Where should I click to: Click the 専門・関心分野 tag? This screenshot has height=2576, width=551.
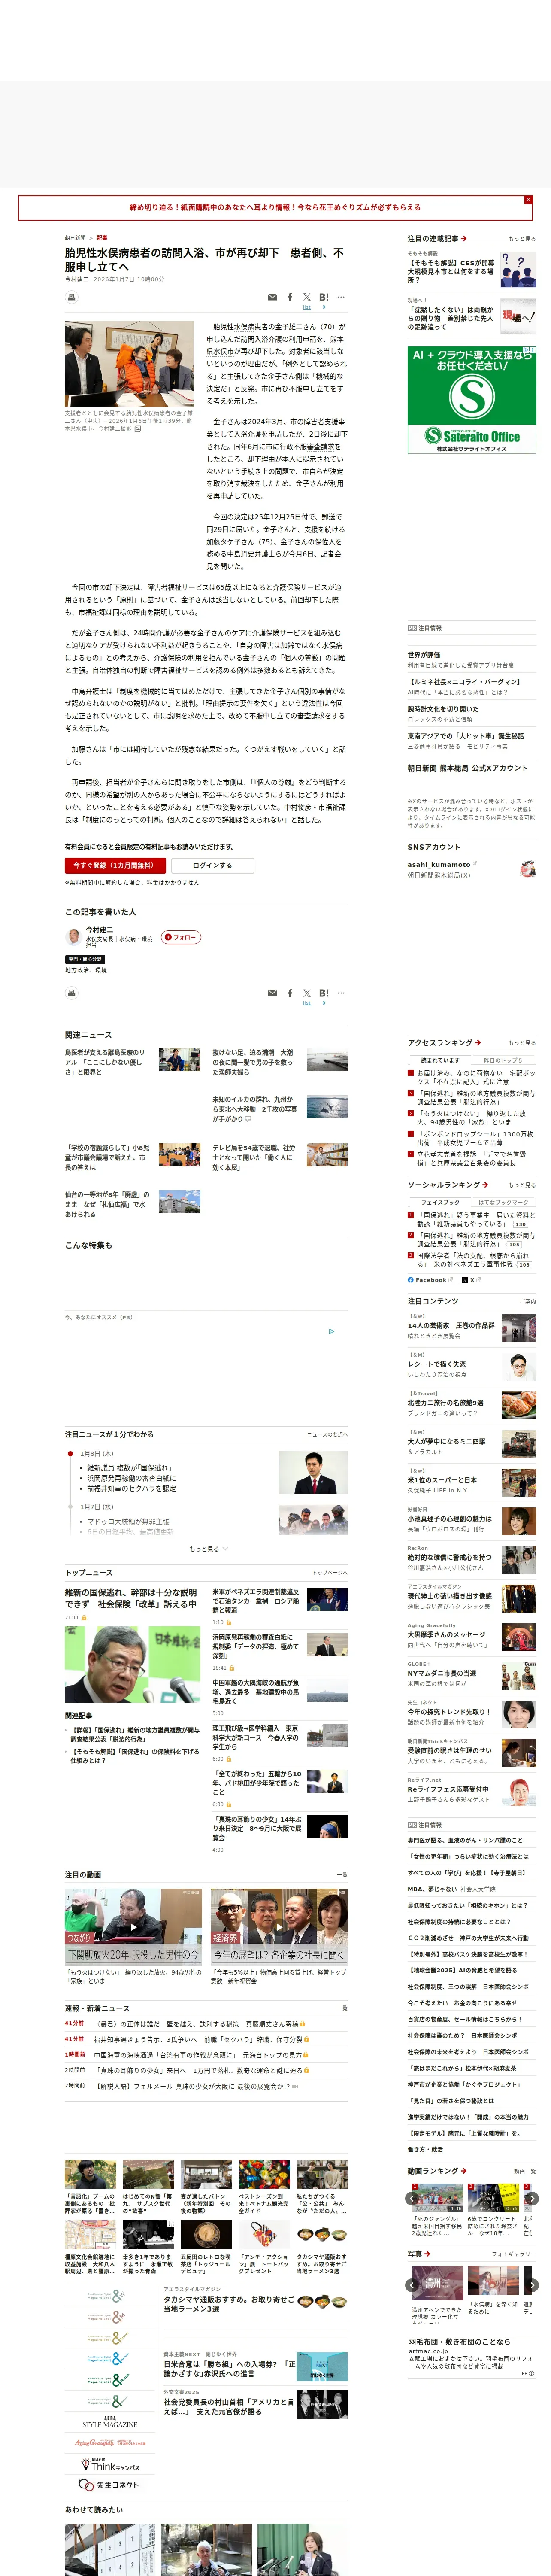85,959
